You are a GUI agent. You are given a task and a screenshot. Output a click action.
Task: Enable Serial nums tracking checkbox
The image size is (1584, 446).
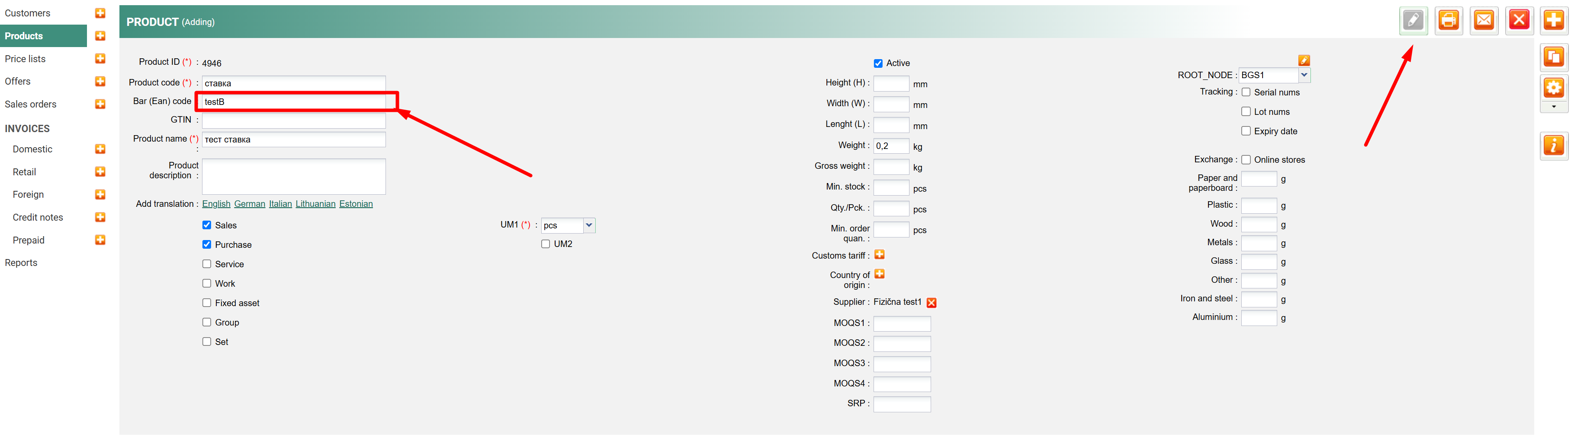(1246, 92)
